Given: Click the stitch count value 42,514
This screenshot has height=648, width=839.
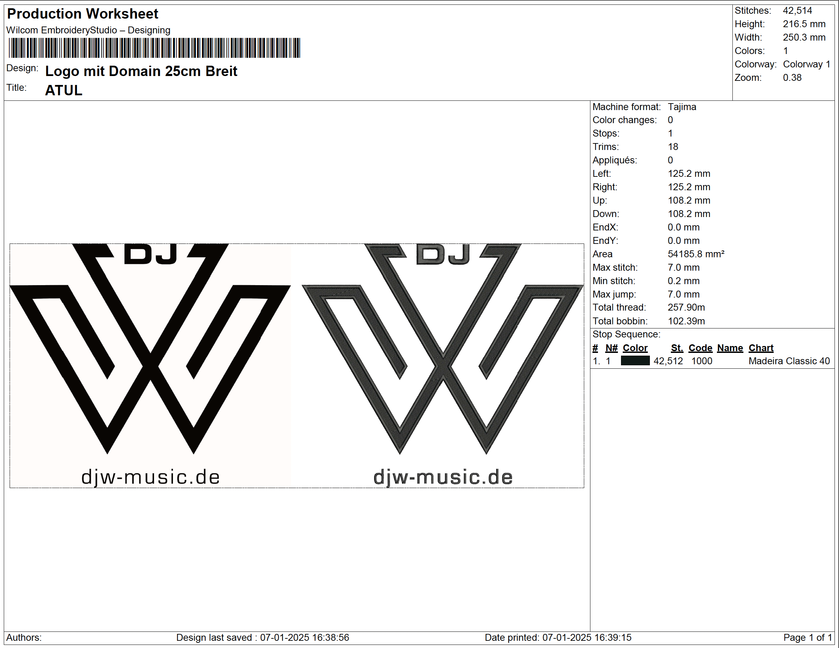Looking at the screenshot, I should pyautogui.click(x=797, y=11).
